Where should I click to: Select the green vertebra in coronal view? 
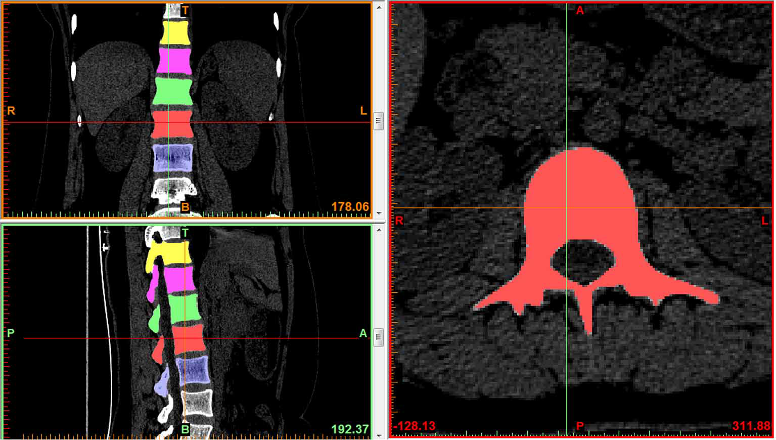tap(172, 91)
